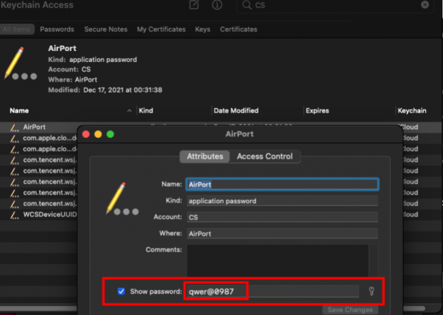443x315 pixels.
Task: Click the Save Changes button
Action: pos(350,310)
